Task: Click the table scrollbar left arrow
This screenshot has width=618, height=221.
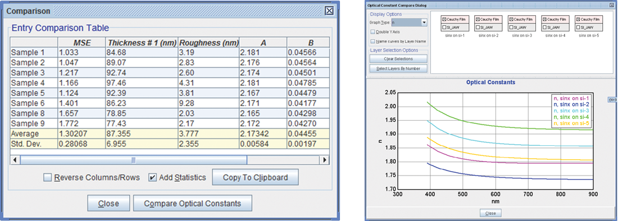Action: pos(15,160)
